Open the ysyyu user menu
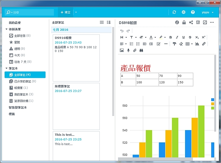The image size is (221, 163). [x=207, y=12]
